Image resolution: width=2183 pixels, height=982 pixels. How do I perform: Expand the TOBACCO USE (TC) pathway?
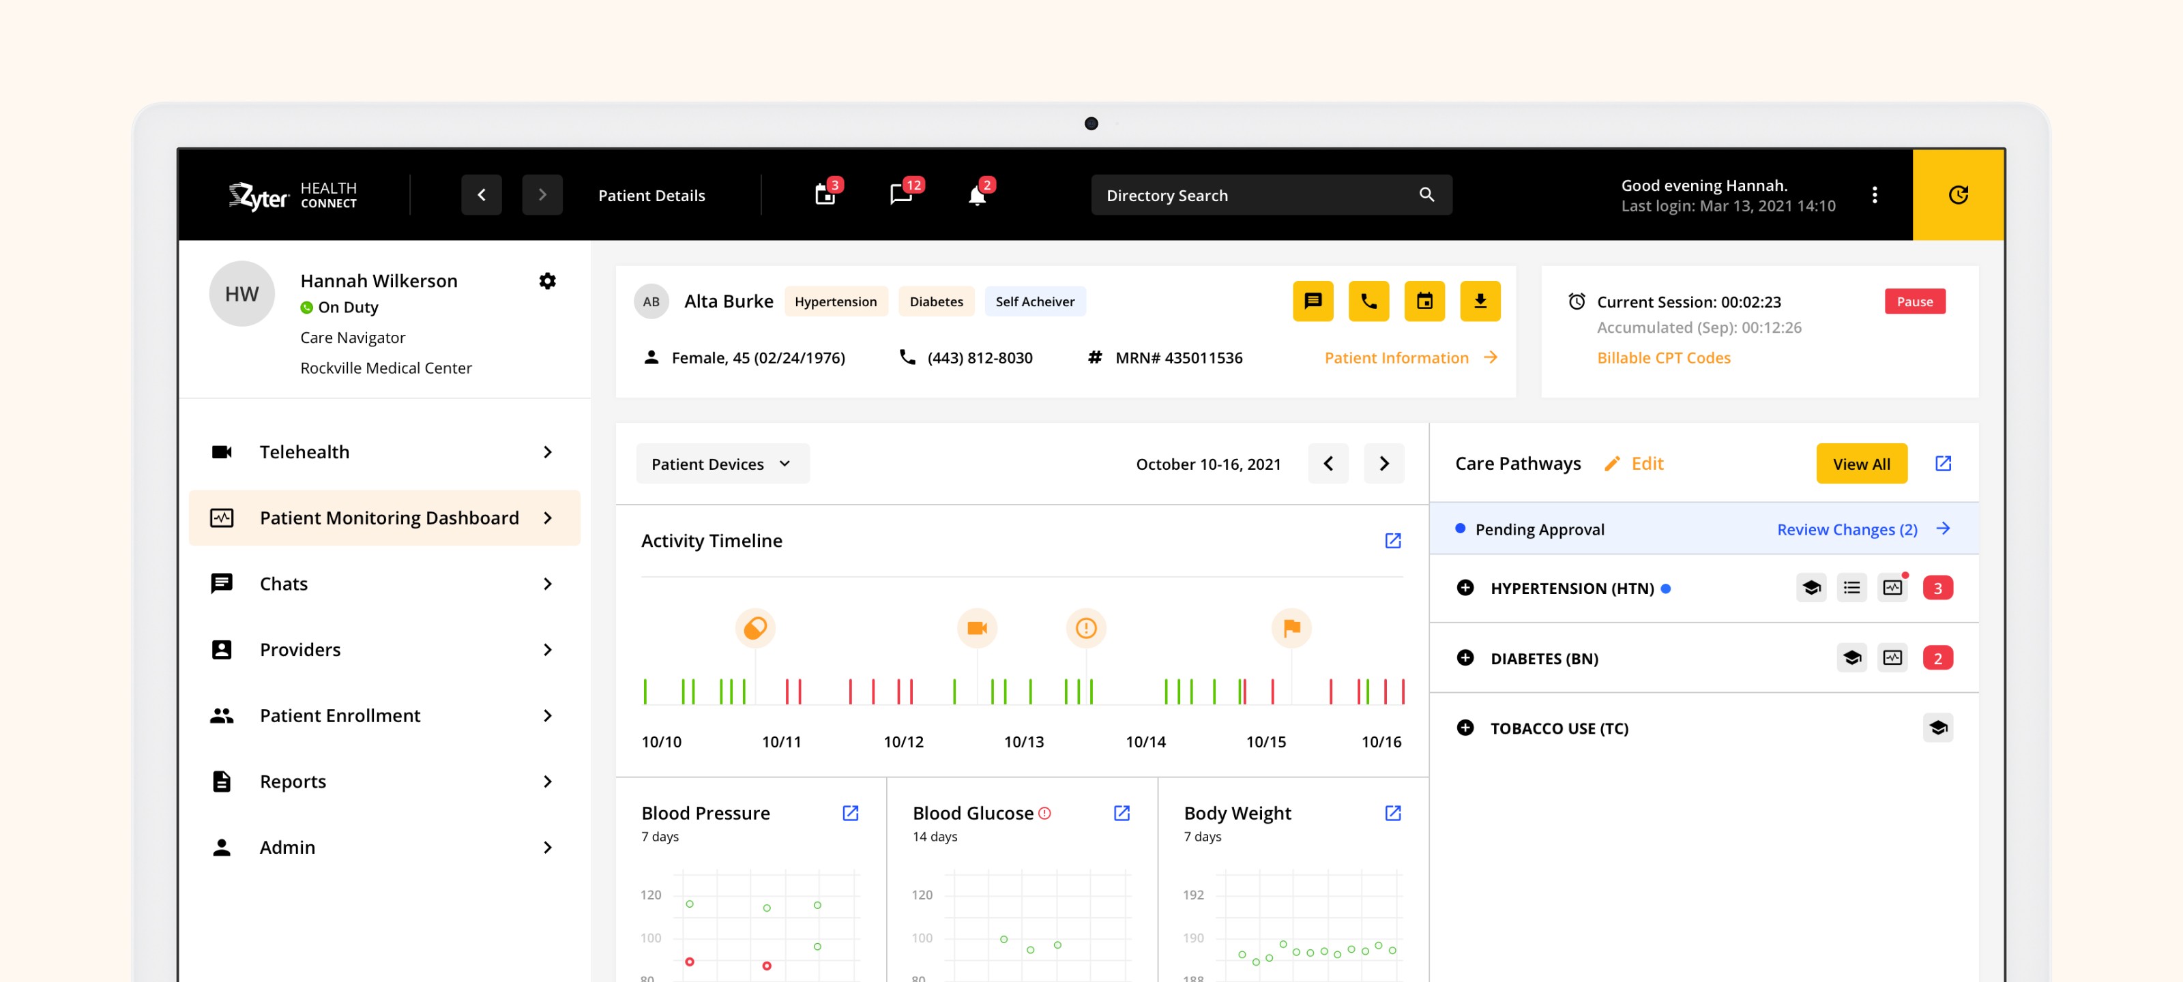click(1465, 728)
